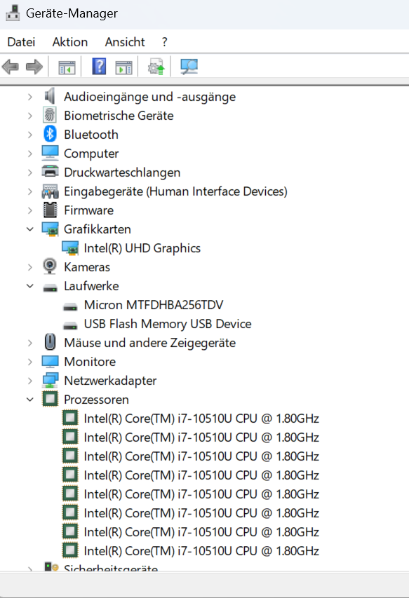Collapse the Grafikkarten category
Viewport: 409px width, 598px height.
(x=29, y=229)
